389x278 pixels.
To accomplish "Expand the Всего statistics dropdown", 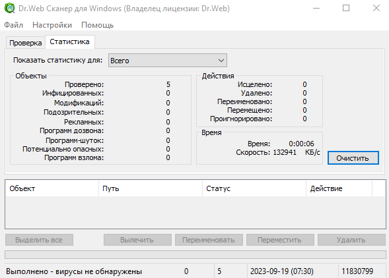I will (x=168, y=61).
